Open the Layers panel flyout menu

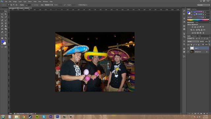point(210,36)
